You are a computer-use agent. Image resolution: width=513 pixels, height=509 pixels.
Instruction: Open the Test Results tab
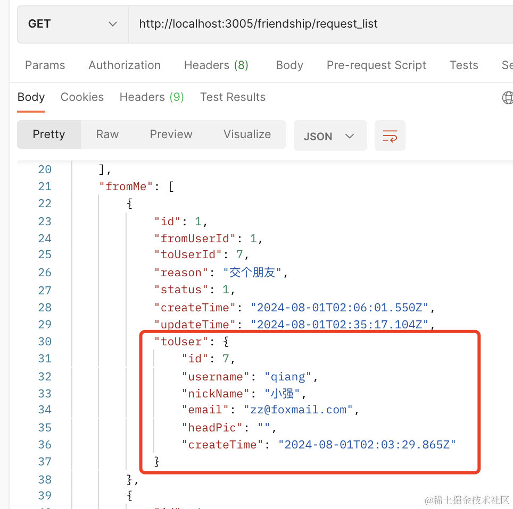[x=233, y=97]
